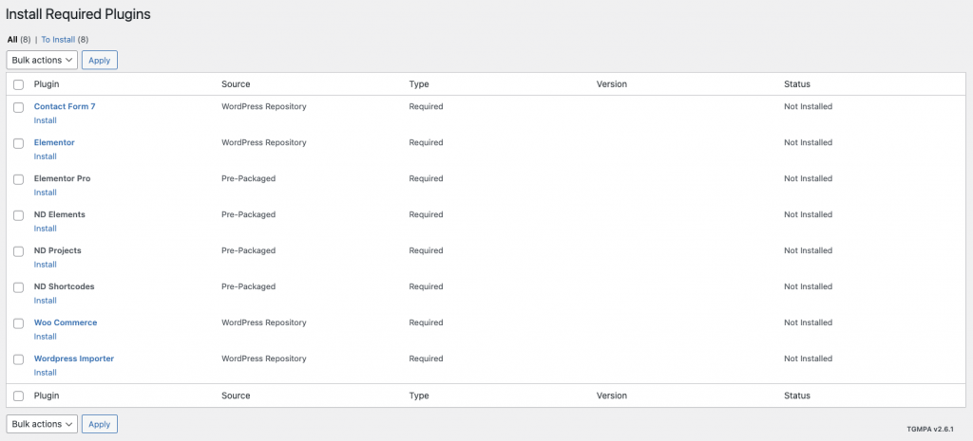Toggle the select-all checkbox in table footer
This screenshot has width=973, height=441.
(x=18, y=395)
